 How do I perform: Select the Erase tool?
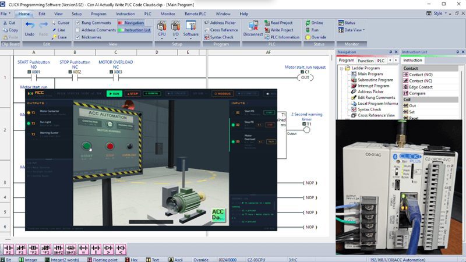pyautogui.click(x=59, y=37)
